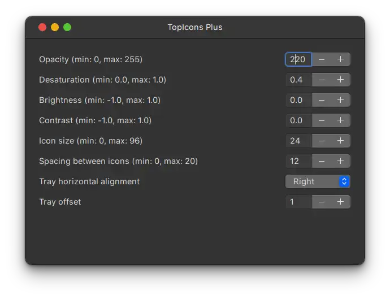Decrease icon spacing with the minus button
Screen dimensions: 390x299
click(322, 161)
